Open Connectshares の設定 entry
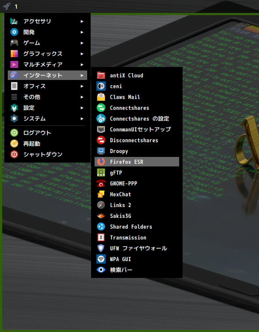 (x=137, y=118)
